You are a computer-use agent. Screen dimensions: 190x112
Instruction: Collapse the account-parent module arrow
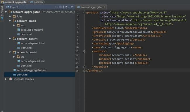point(10,39)
